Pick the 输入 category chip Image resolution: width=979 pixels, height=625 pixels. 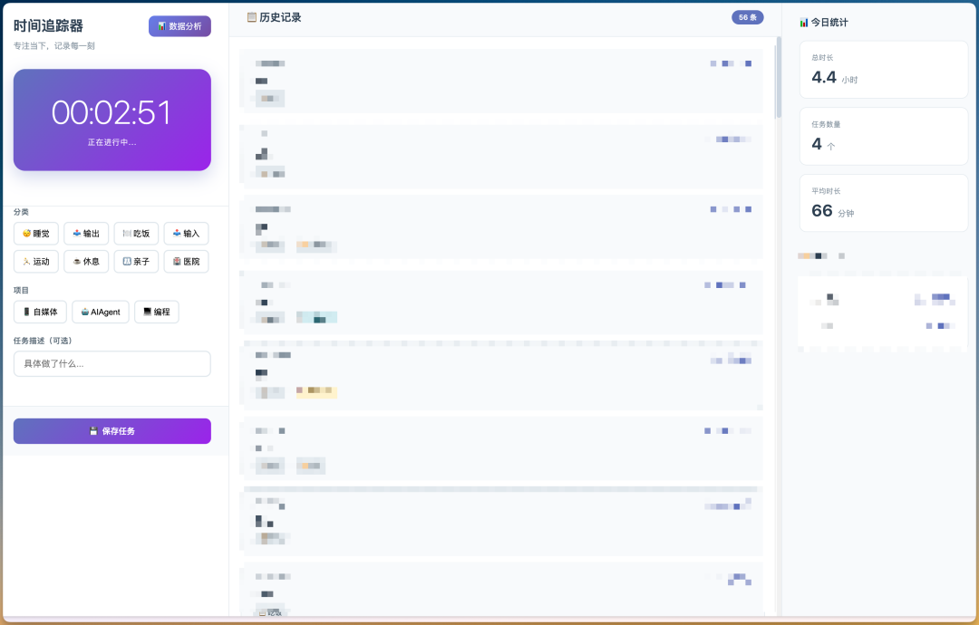(186, 234)
